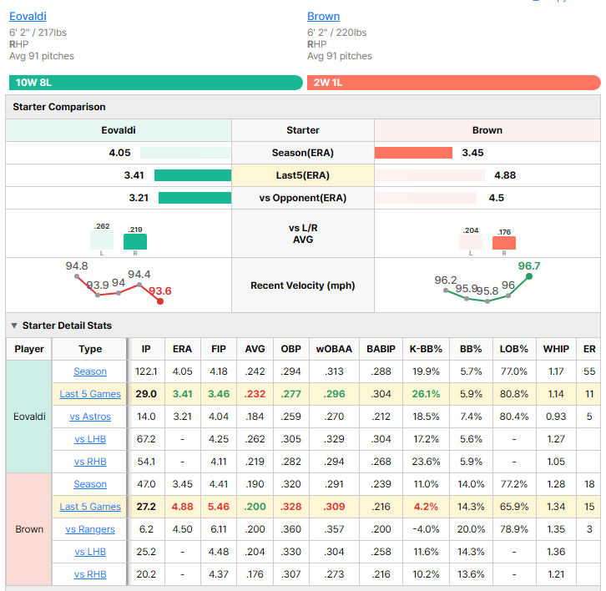Select the WHIP column header

point(556,349)
